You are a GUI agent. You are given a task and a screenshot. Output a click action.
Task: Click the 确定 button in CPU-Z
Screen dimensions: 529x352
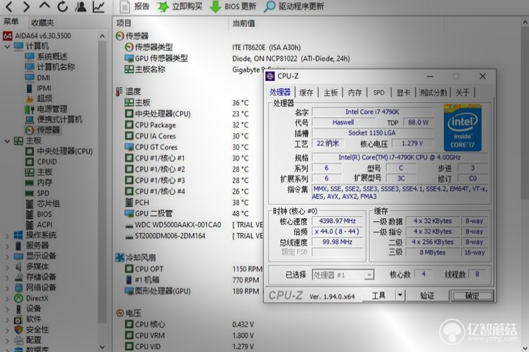coord(472,296)
